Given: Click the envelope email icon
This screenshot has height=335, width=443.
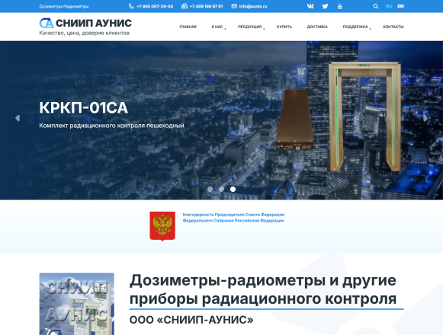Looking at the screenshot, I should click(x=234, y=6).
